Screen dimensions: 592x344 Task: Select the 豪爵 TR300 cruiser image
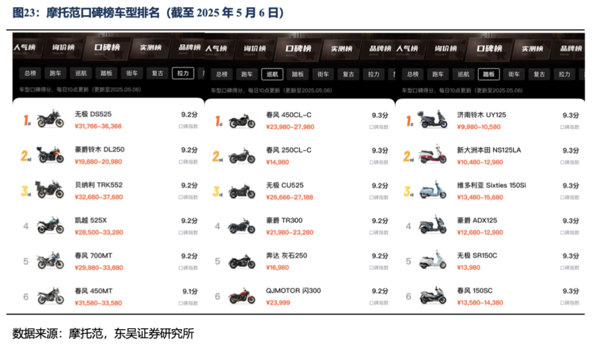pyautogui.click(x=242, y=225)
